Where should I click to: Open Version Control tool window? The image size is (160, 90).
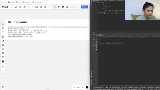tap(98, 87)
